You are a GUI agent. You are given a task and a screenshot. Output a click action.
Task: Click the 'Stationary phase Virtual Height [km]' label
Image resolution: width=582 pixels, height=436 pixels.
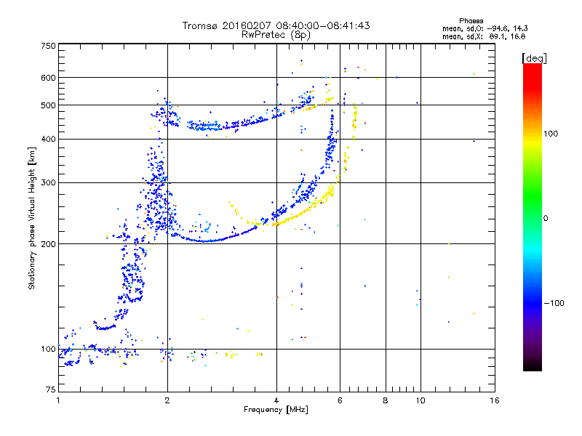coord(32,218)
